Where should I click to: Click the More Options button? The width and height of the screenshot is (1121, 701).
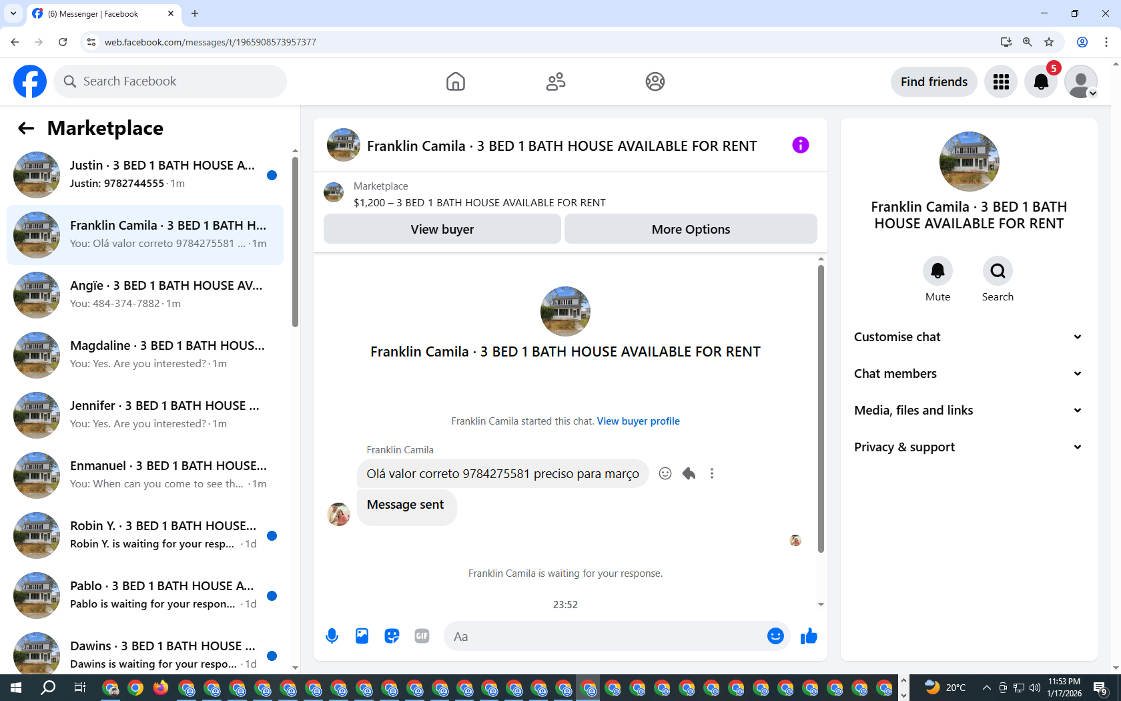pyautogui.click(x=691, y=229)
